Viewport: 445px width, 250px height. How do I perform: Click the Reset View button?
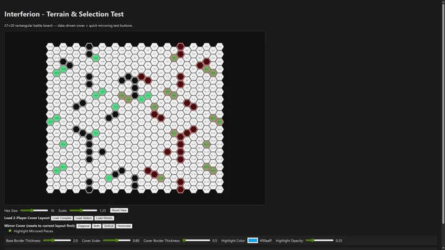click(x=119, y=210)
